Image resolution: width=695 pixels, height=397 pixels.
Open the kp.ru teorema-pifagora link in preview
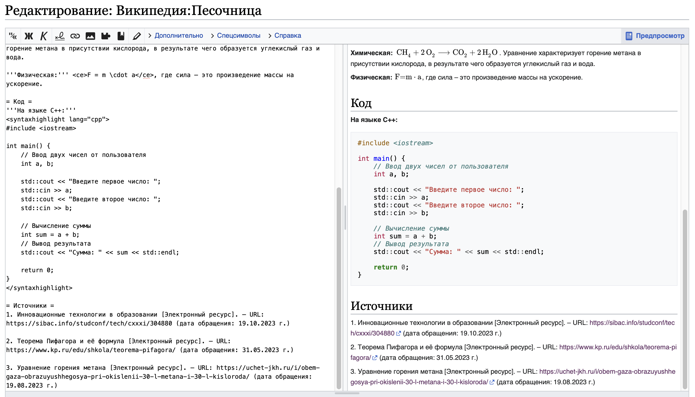pyautogui.click(x=618, y=347)
